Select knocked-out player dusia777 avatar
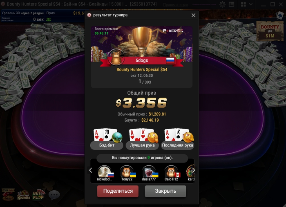Image resolution: width=286 pixels, height=207 pixels. tap(149, 171)
